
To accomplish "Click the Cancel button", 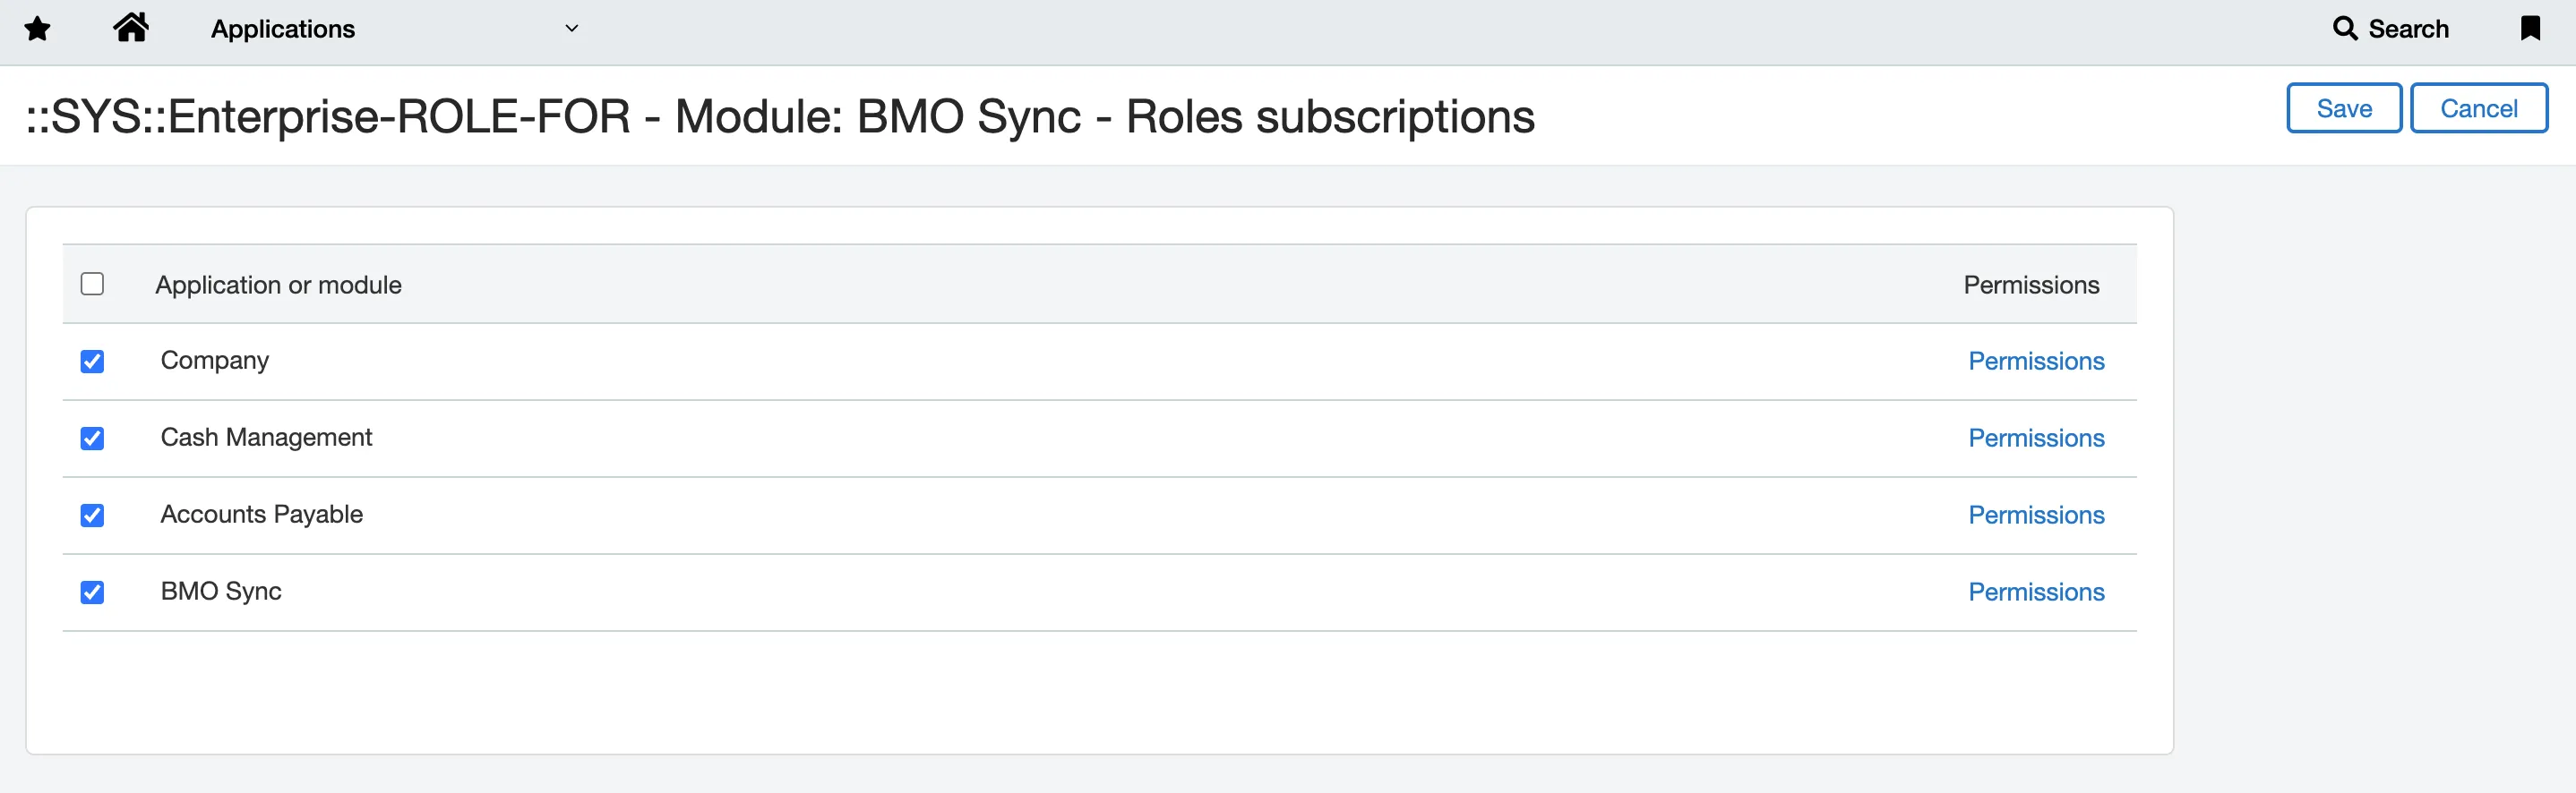I will 2478,108.
